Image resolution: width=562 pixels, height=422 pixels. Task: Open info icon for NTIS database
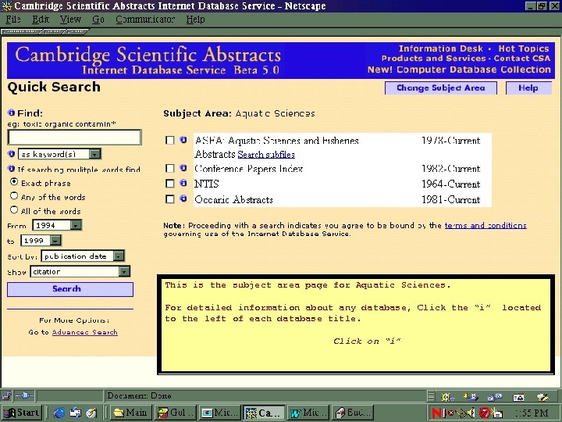point(183,183)
